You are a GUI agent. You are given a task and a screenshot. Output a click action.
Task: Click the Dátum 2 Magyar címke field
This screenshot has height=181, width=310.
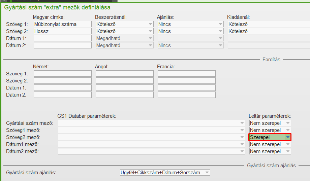62,45
